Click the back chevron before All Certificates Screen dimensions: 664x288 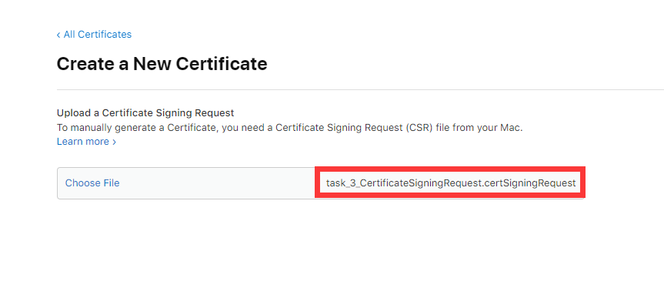click(58, 35)
